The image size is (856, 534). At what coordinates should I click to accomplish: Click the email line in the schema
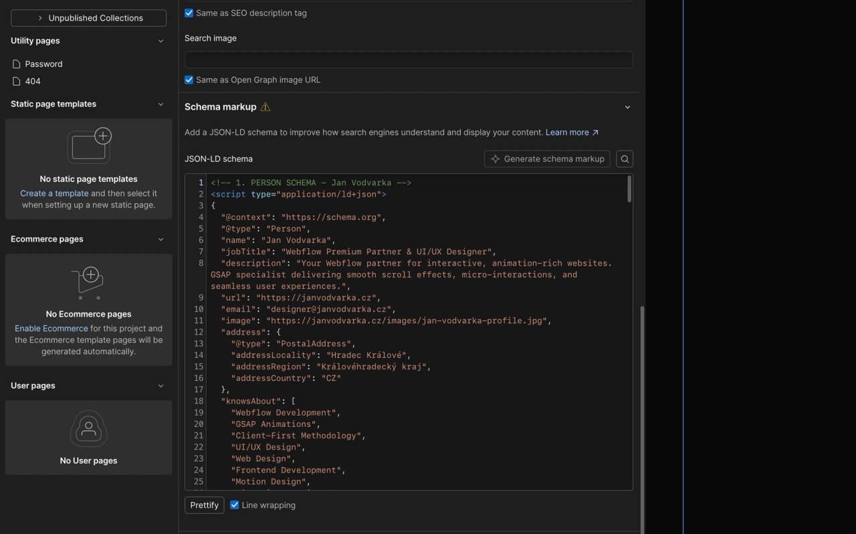[x=308, y=309]
